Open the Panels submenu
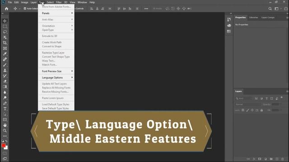Screen dimensions: 289x162 coord(56,13)
